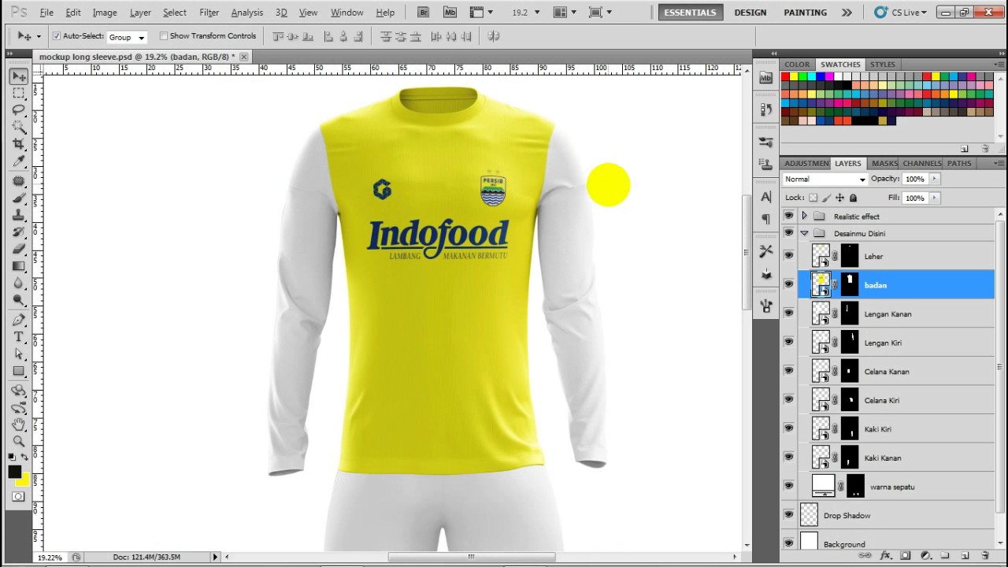
Task: Expand the Realistic effect group
Action: 804,216
